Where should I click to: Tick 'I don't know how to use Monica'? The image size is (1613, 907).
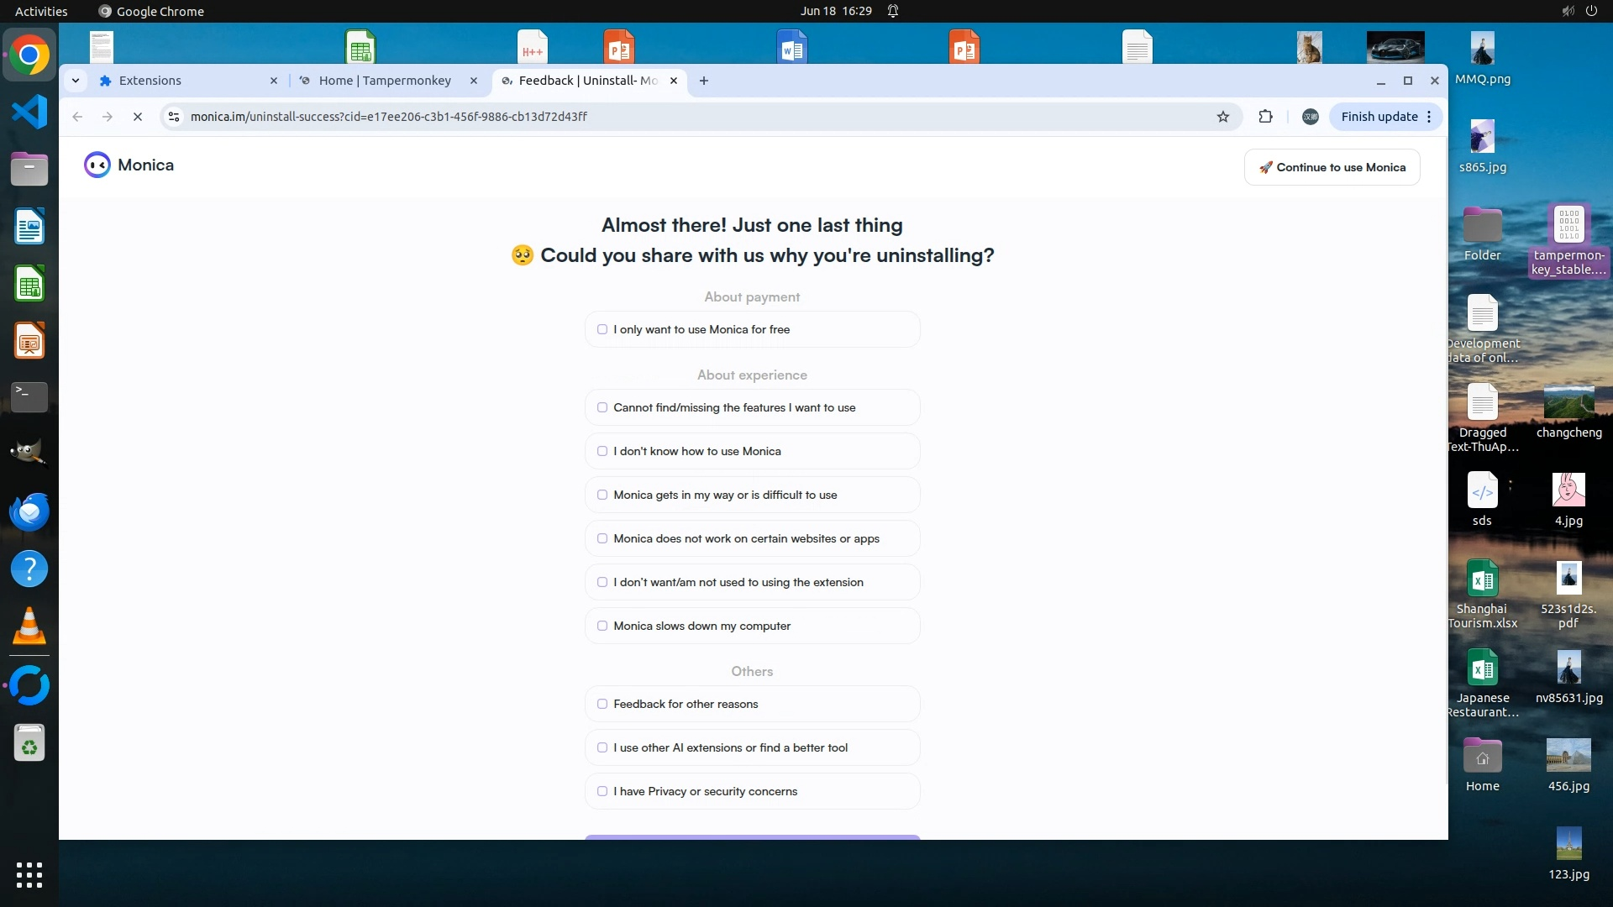(602, 451)
